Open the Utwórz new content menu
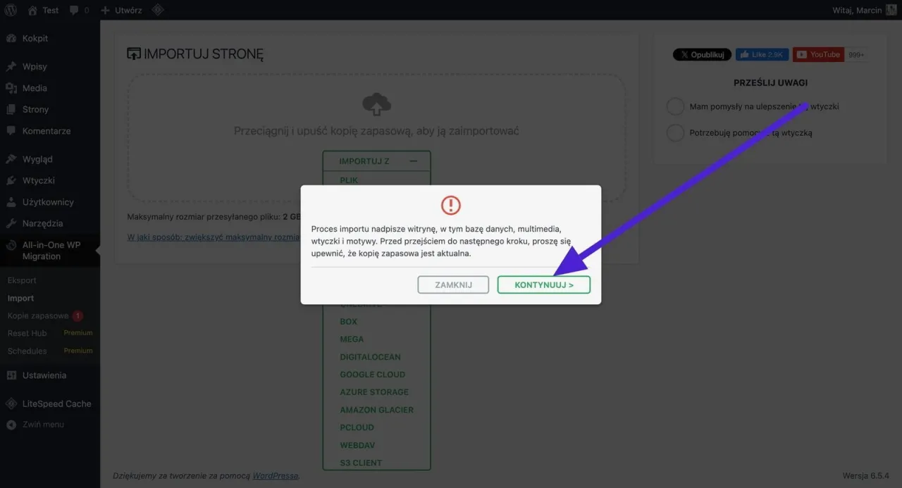This screenshot has height=488, width=902. coord(121,11)
